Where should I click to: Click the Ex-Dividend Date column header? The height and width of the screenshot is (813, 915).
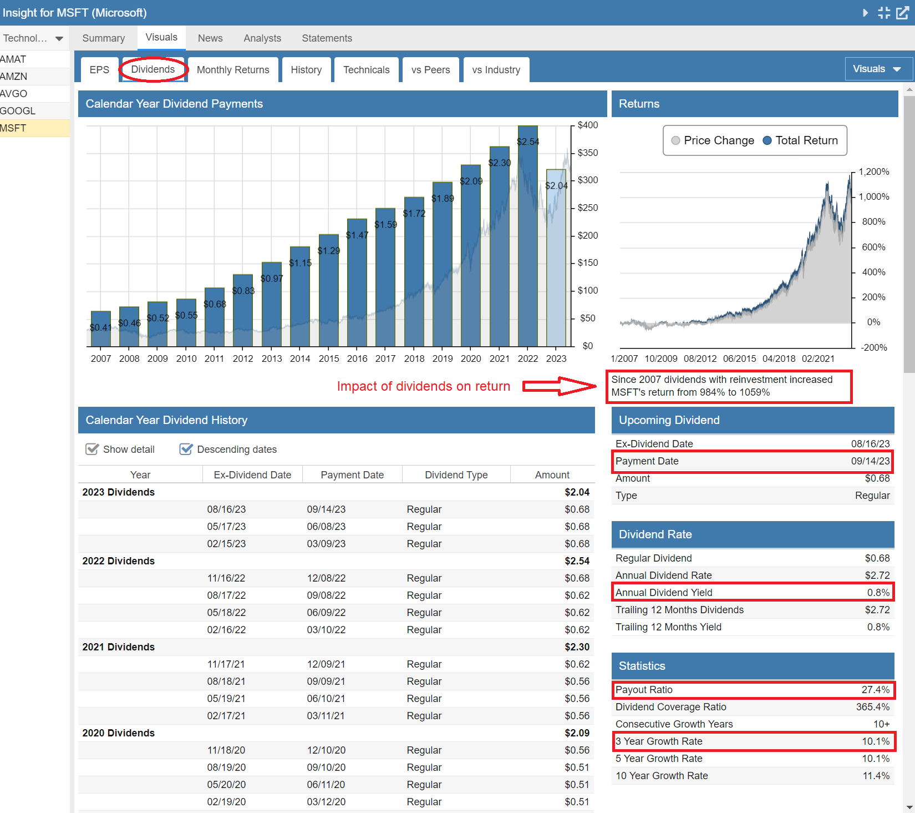pos(252,475)
